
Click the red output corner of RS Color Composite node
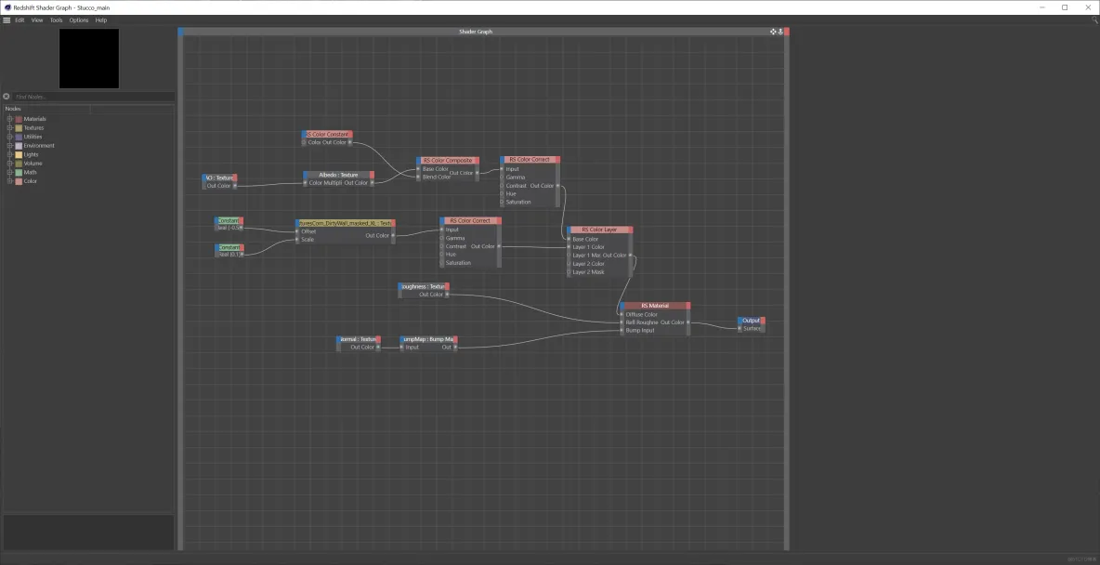478,161
